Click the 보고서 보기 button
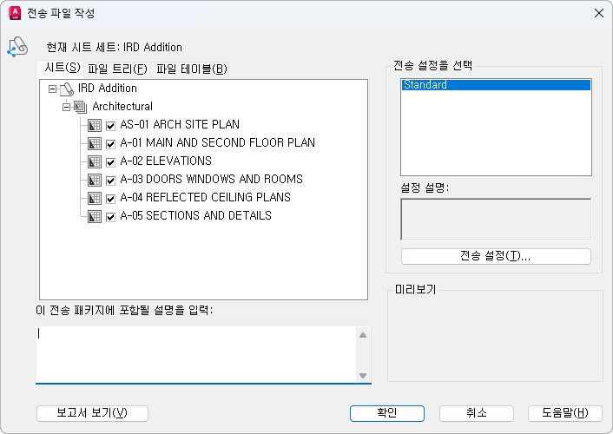The width and height of the screenshot is (613, 434). click(x=92, y=413)
